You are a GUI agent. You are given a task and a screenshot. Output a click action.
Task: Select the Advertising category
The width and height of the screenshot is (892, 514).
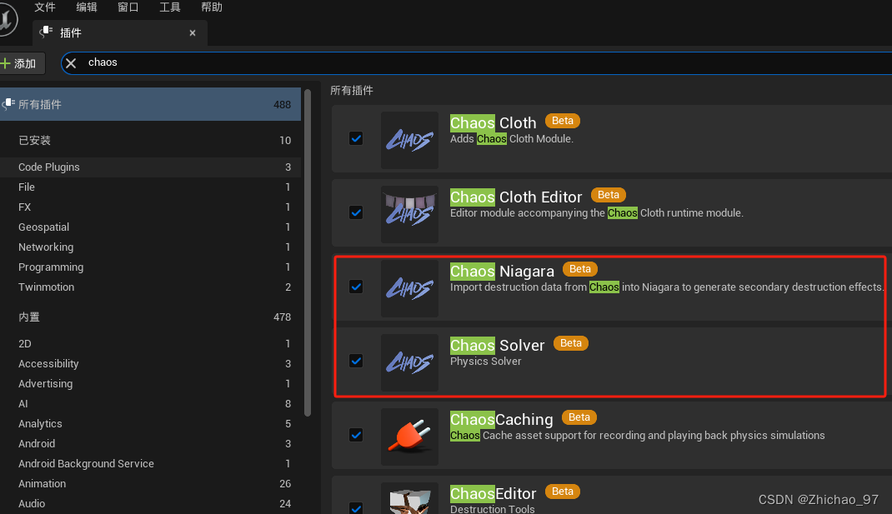pyautogui.click(x=150, y=384)
